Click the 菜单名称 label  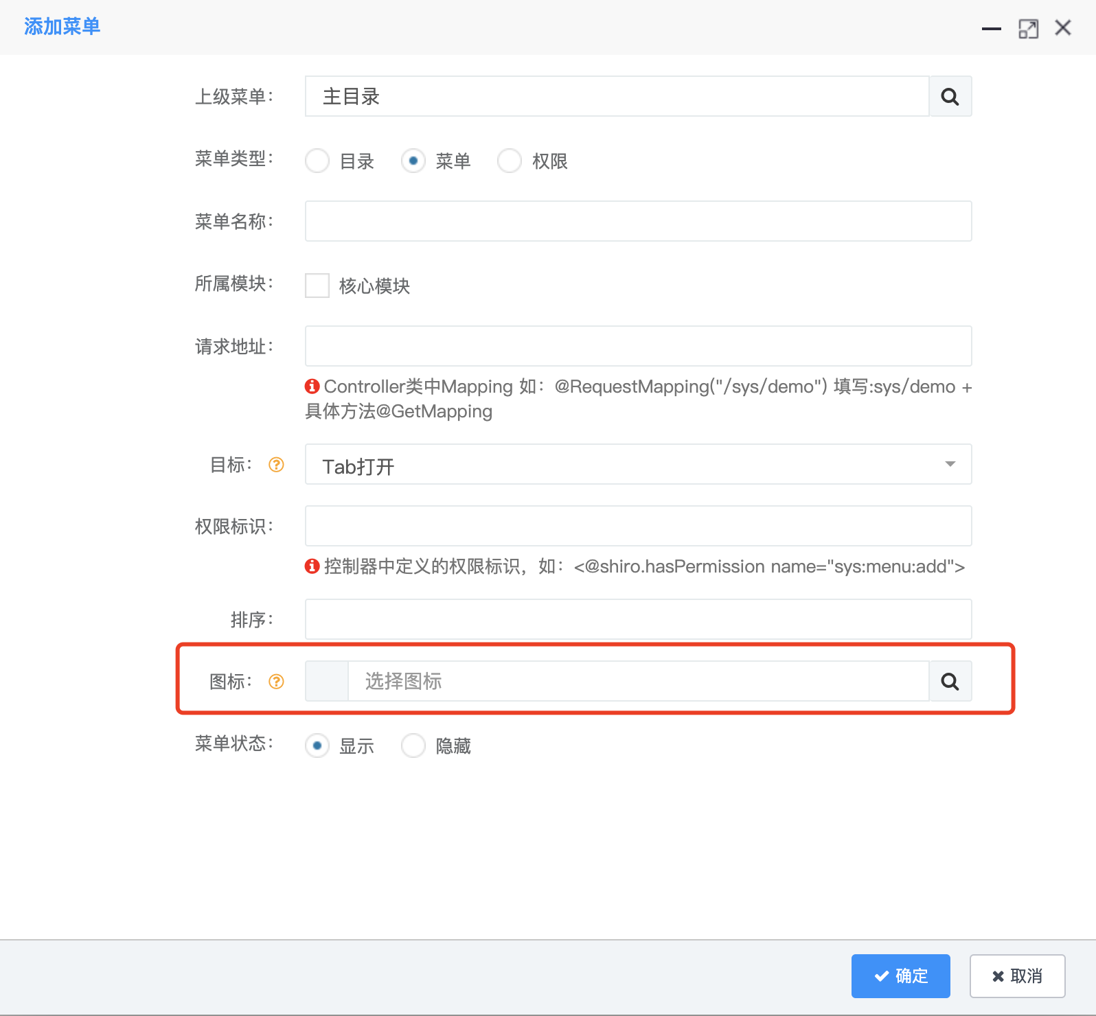(x=234, y=222)
